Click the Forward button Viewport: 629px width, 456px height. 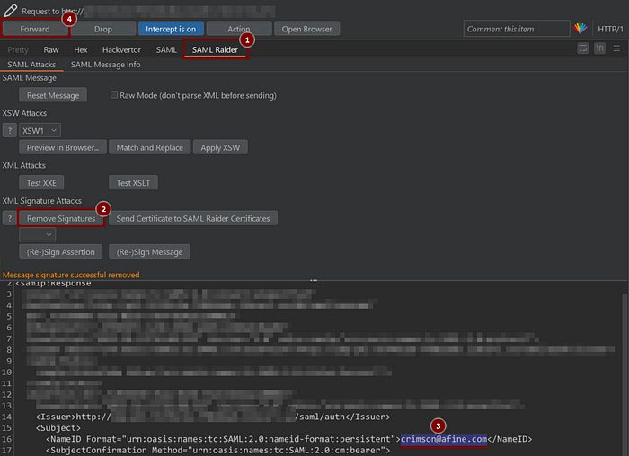click(x=35, y=29)
